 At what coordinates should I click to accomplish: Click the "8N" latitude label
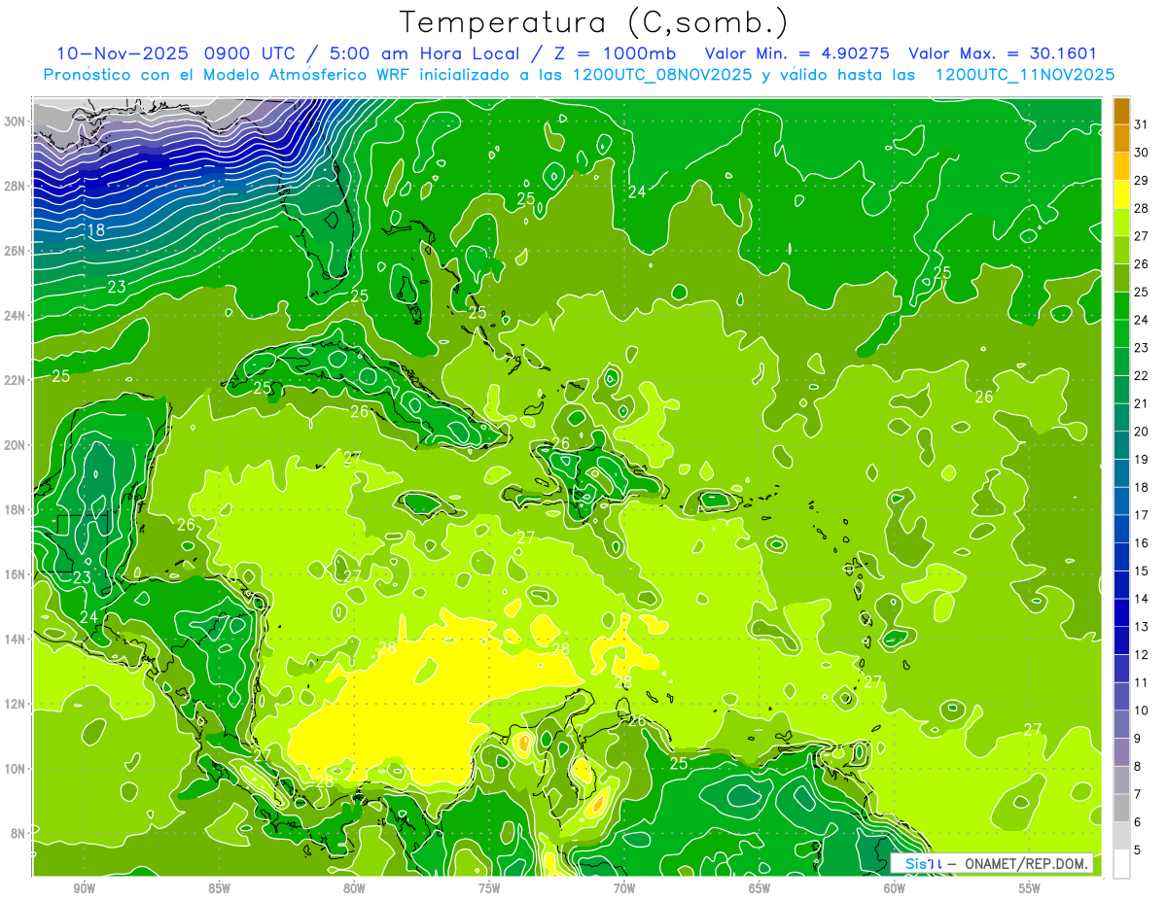[x=19, y=833]
